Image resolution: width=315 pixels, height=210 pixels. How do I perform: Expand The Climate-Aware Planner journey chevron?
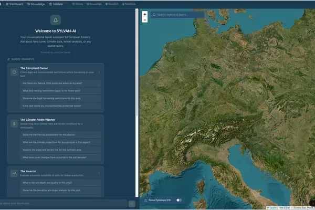[99, 123]
